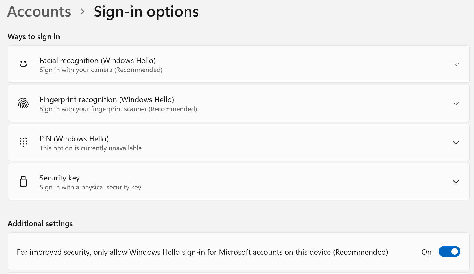Image resolution: width=474 pixels, height=274 pixels.
Task: Click the PIN keypad dots icon
Action: (x=23, y=142)
